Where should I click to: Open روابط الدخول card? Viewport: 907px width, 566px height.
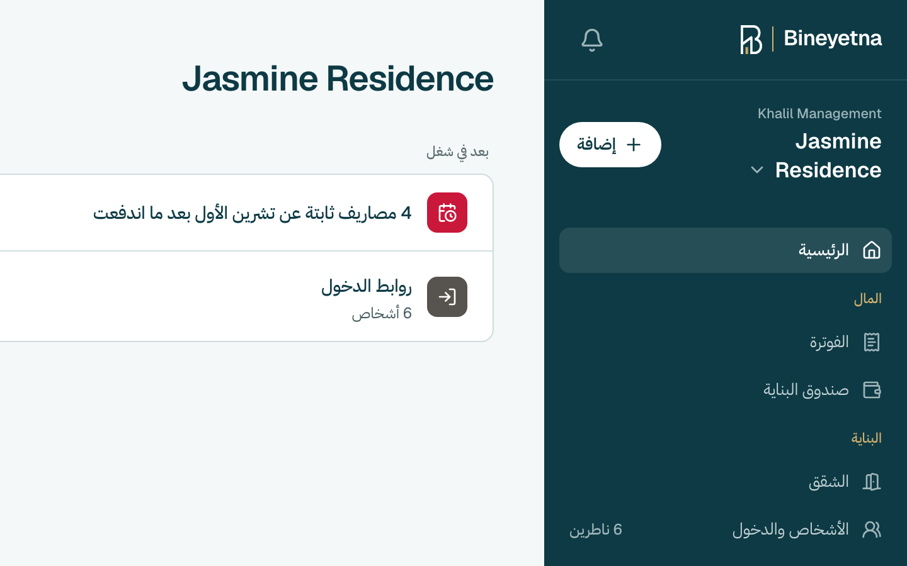tap(246, 297)
